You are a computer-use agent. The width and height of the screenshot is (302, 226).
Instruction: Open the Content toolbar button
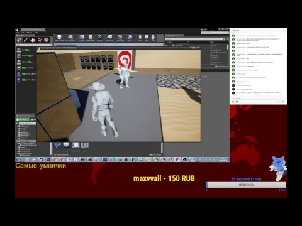tap(82, 38)
